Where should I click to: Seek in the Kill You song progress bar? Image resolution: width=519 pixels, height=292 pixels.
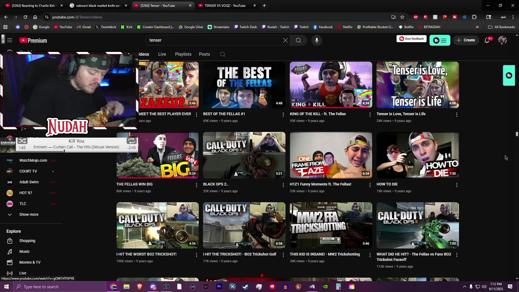coord(77,151)
